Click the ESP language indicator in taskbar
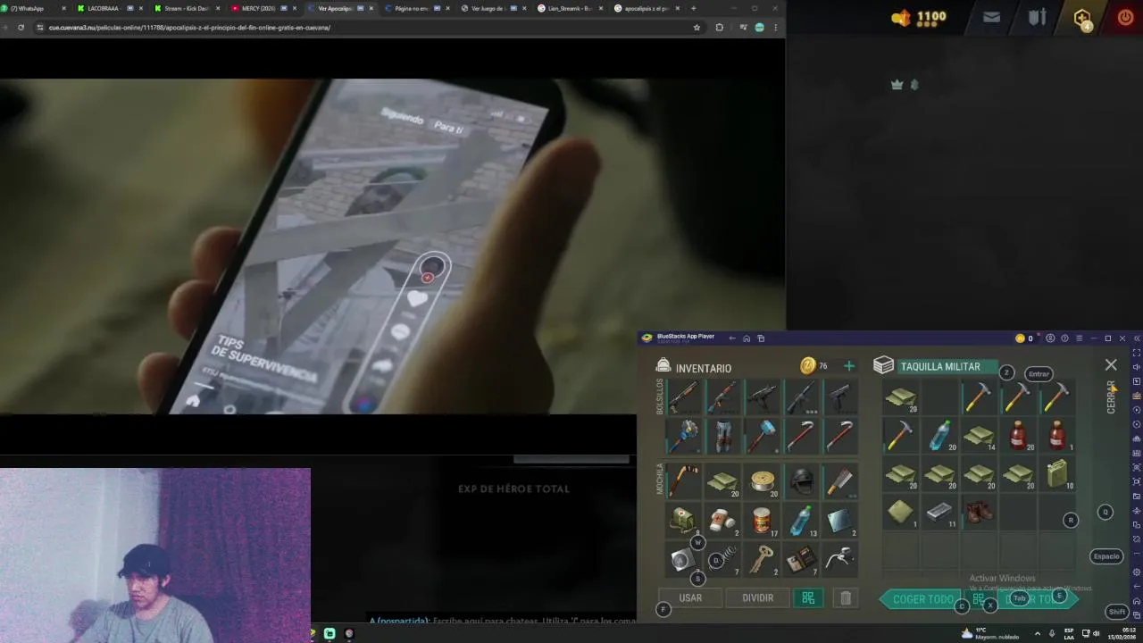 1069,633
